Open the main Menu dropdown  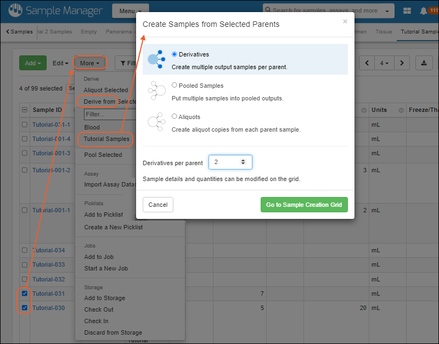[x=130, y=11]
